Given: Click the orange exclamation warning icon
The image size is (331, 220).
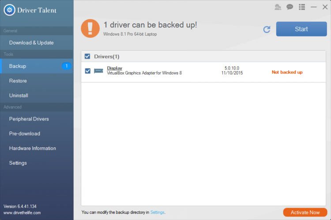Looking at the screenshot, I should pyautogui.click(x=90, y=29).
